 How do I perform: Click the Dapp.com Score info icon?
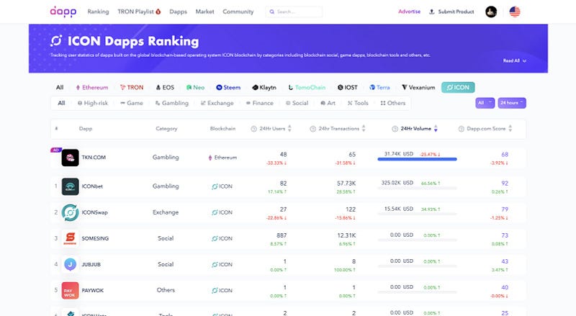(461, 129)
